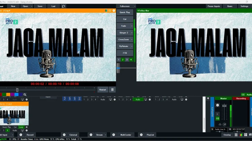Click the Save preset button
This screenshot has width=252, height=141.
coord(40,6)
